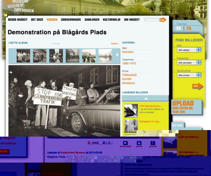211x176 pixels.
Task: Open the Kulturmiljø menu
Action: [112, 20]
